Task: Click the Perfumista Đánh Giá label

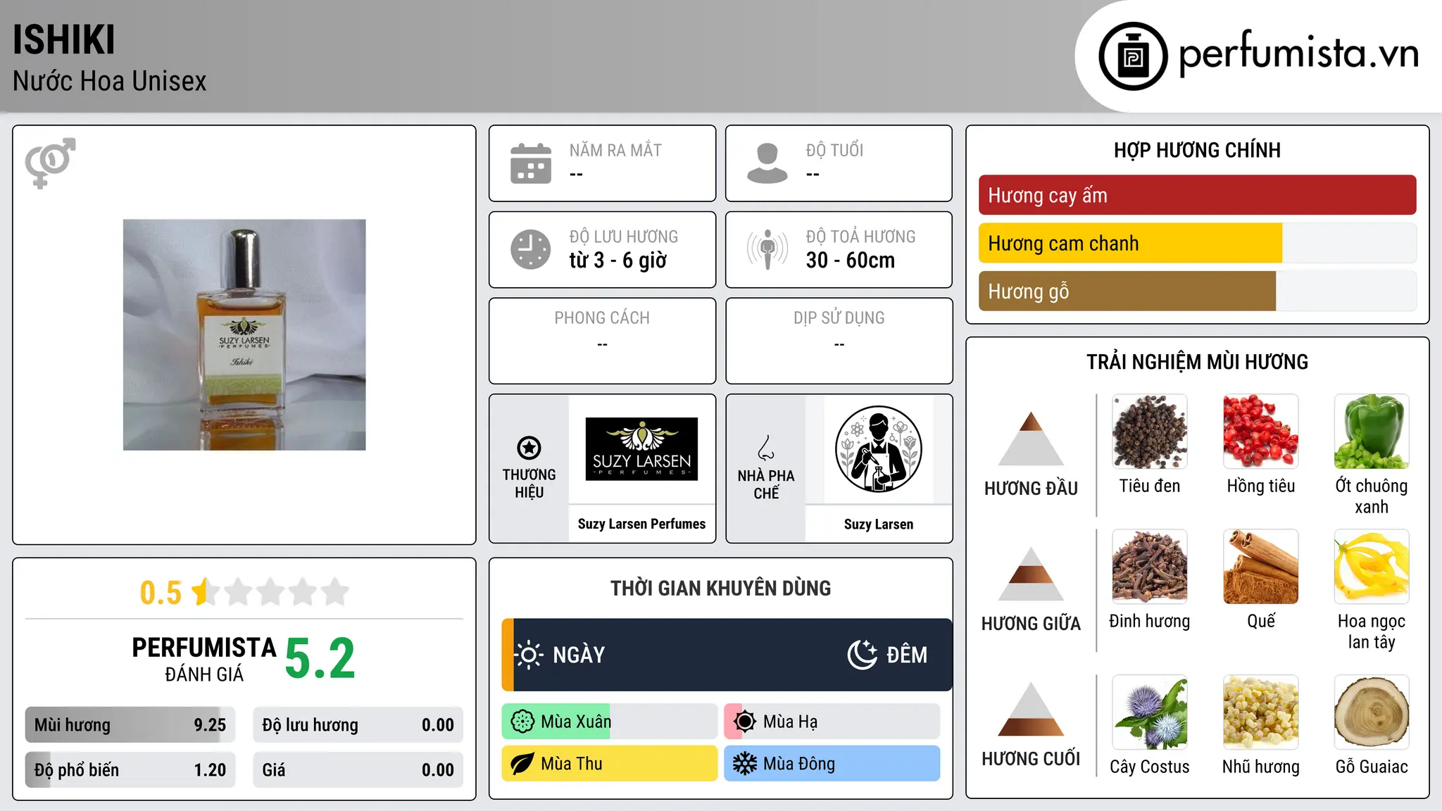Action: point(204,659)
